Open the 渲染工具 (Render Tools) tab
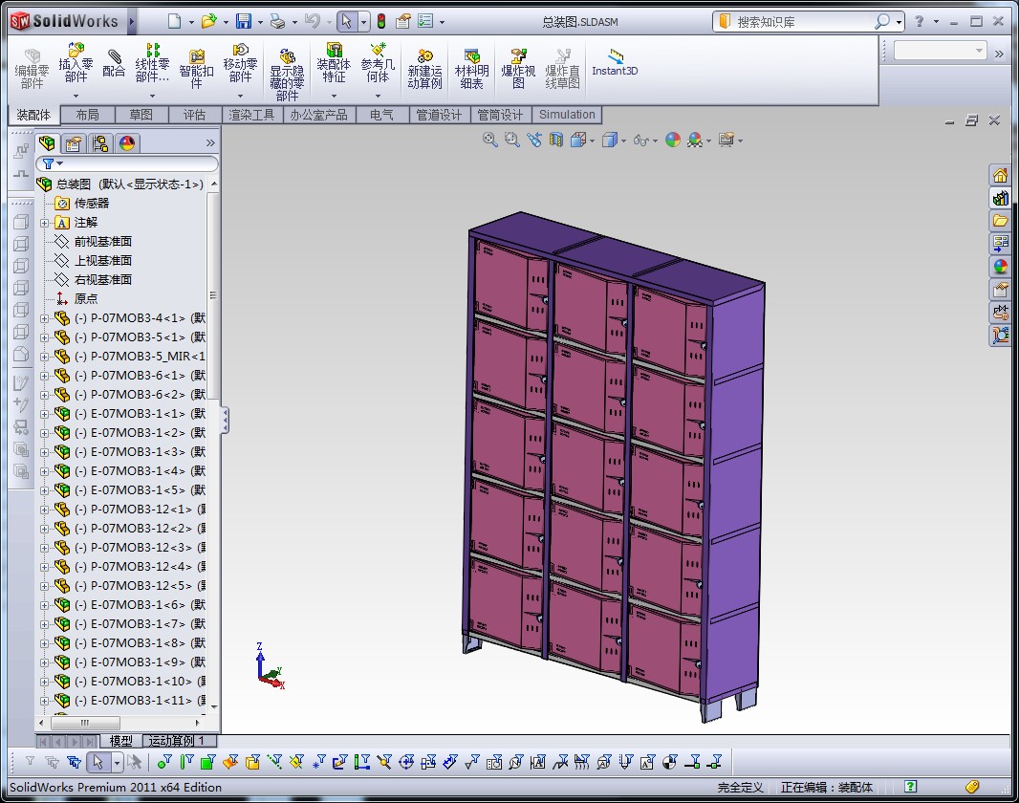1019x803 pixels. (252, 115)
